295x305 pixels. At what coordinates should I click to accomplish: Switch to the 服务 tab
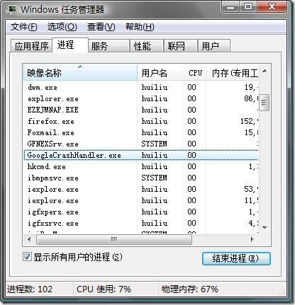[109, 46]
